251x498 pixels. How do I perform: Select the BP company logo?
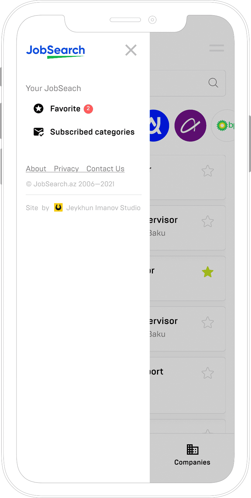point(223,126)
